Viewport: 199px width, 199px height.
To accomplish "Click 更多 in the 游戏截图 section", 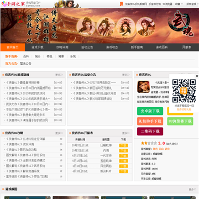I will [x=192, y=190].
